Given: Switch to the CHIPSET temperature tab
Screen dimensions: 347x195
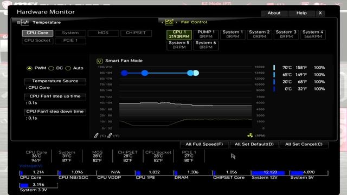Looking at the screenshot, I should 136,33.
